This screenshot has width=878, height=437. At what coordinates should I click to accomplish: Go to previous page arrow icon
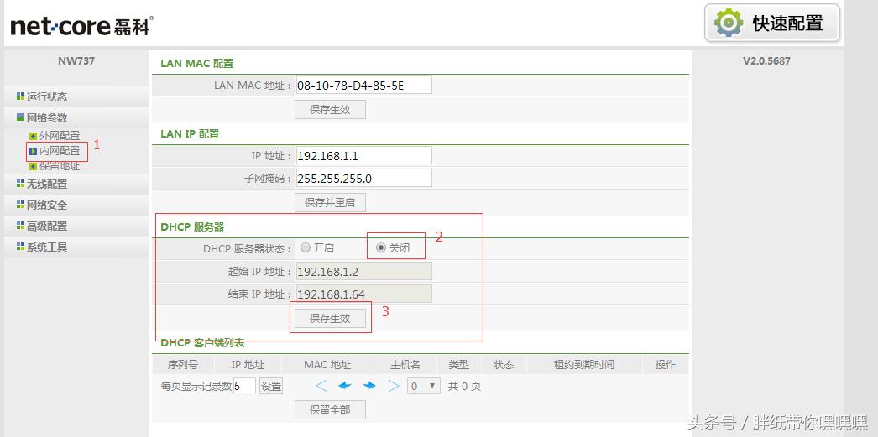(x=344, y=386)
